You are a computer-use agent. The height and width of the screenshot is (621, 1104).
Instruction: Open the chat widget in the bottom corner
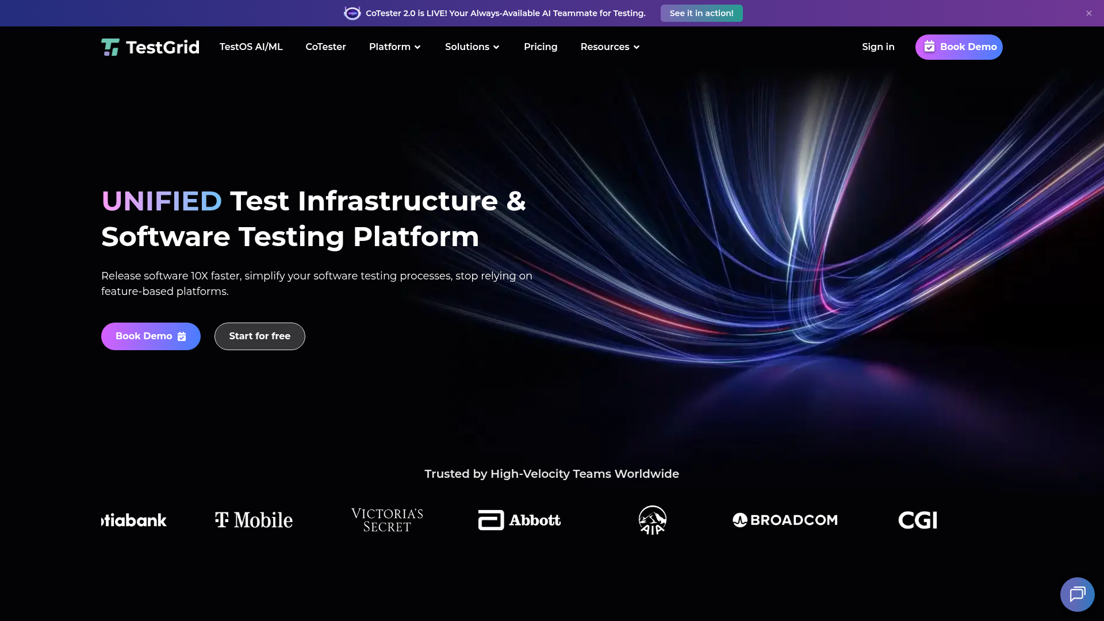pos(1078,594)
